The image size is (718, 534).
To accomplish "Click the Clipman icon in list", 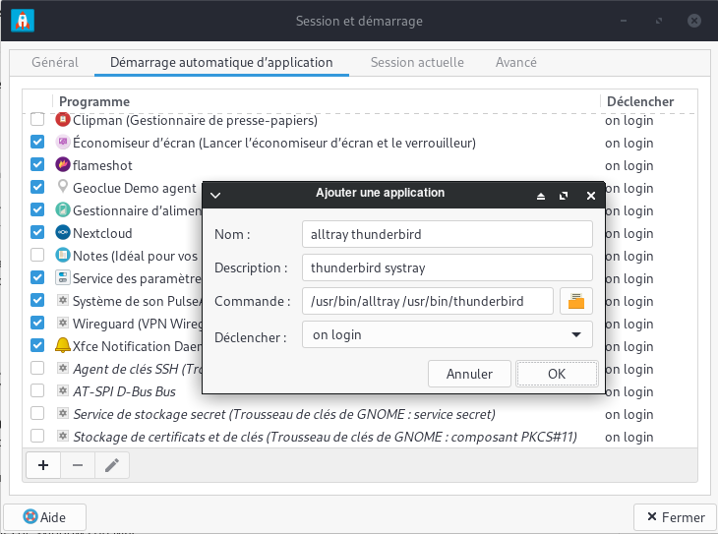I will [63, 120].
